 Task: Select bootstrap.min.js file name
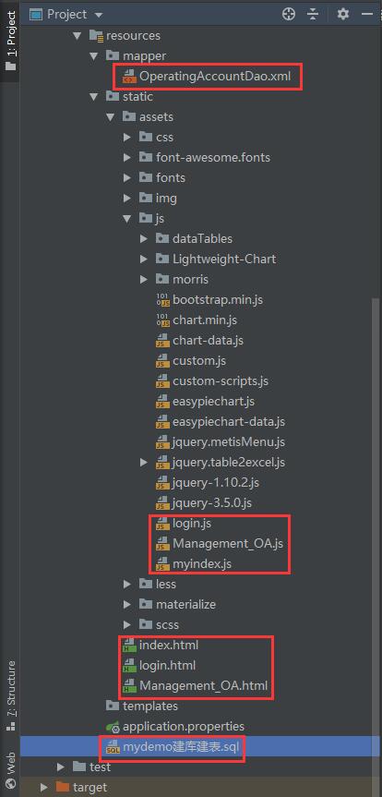(x=218, y=300)
